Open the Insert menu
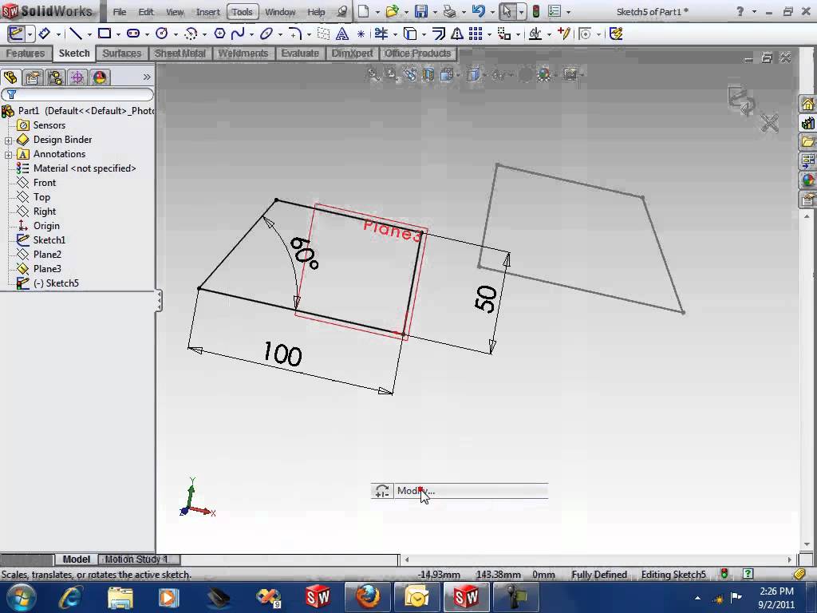Screen dimensions: 817x613 coord(207,12)
